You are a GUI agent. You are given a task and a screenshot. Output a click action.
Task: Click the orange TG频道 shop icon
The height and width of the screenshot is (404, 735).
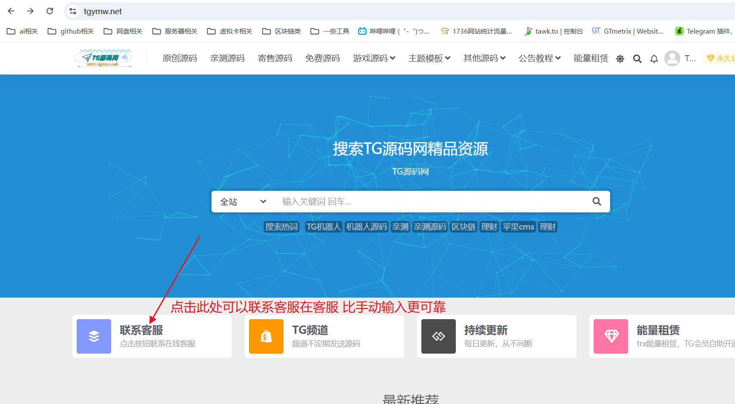(x=266, y=336)
